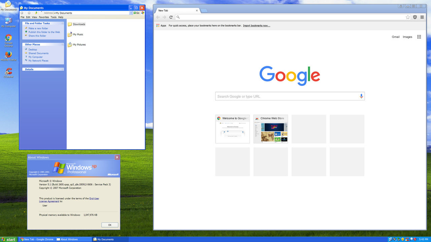Open Chrome Web Store thumbnail
431x242 pixels.
coord(271,129)
